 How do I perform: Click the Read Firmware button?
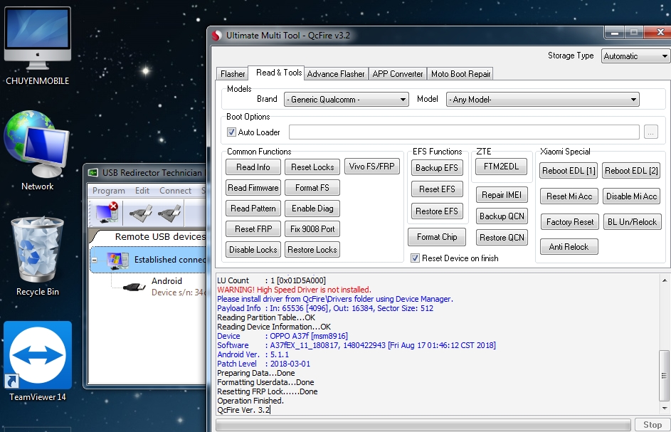tap(253, 187)
